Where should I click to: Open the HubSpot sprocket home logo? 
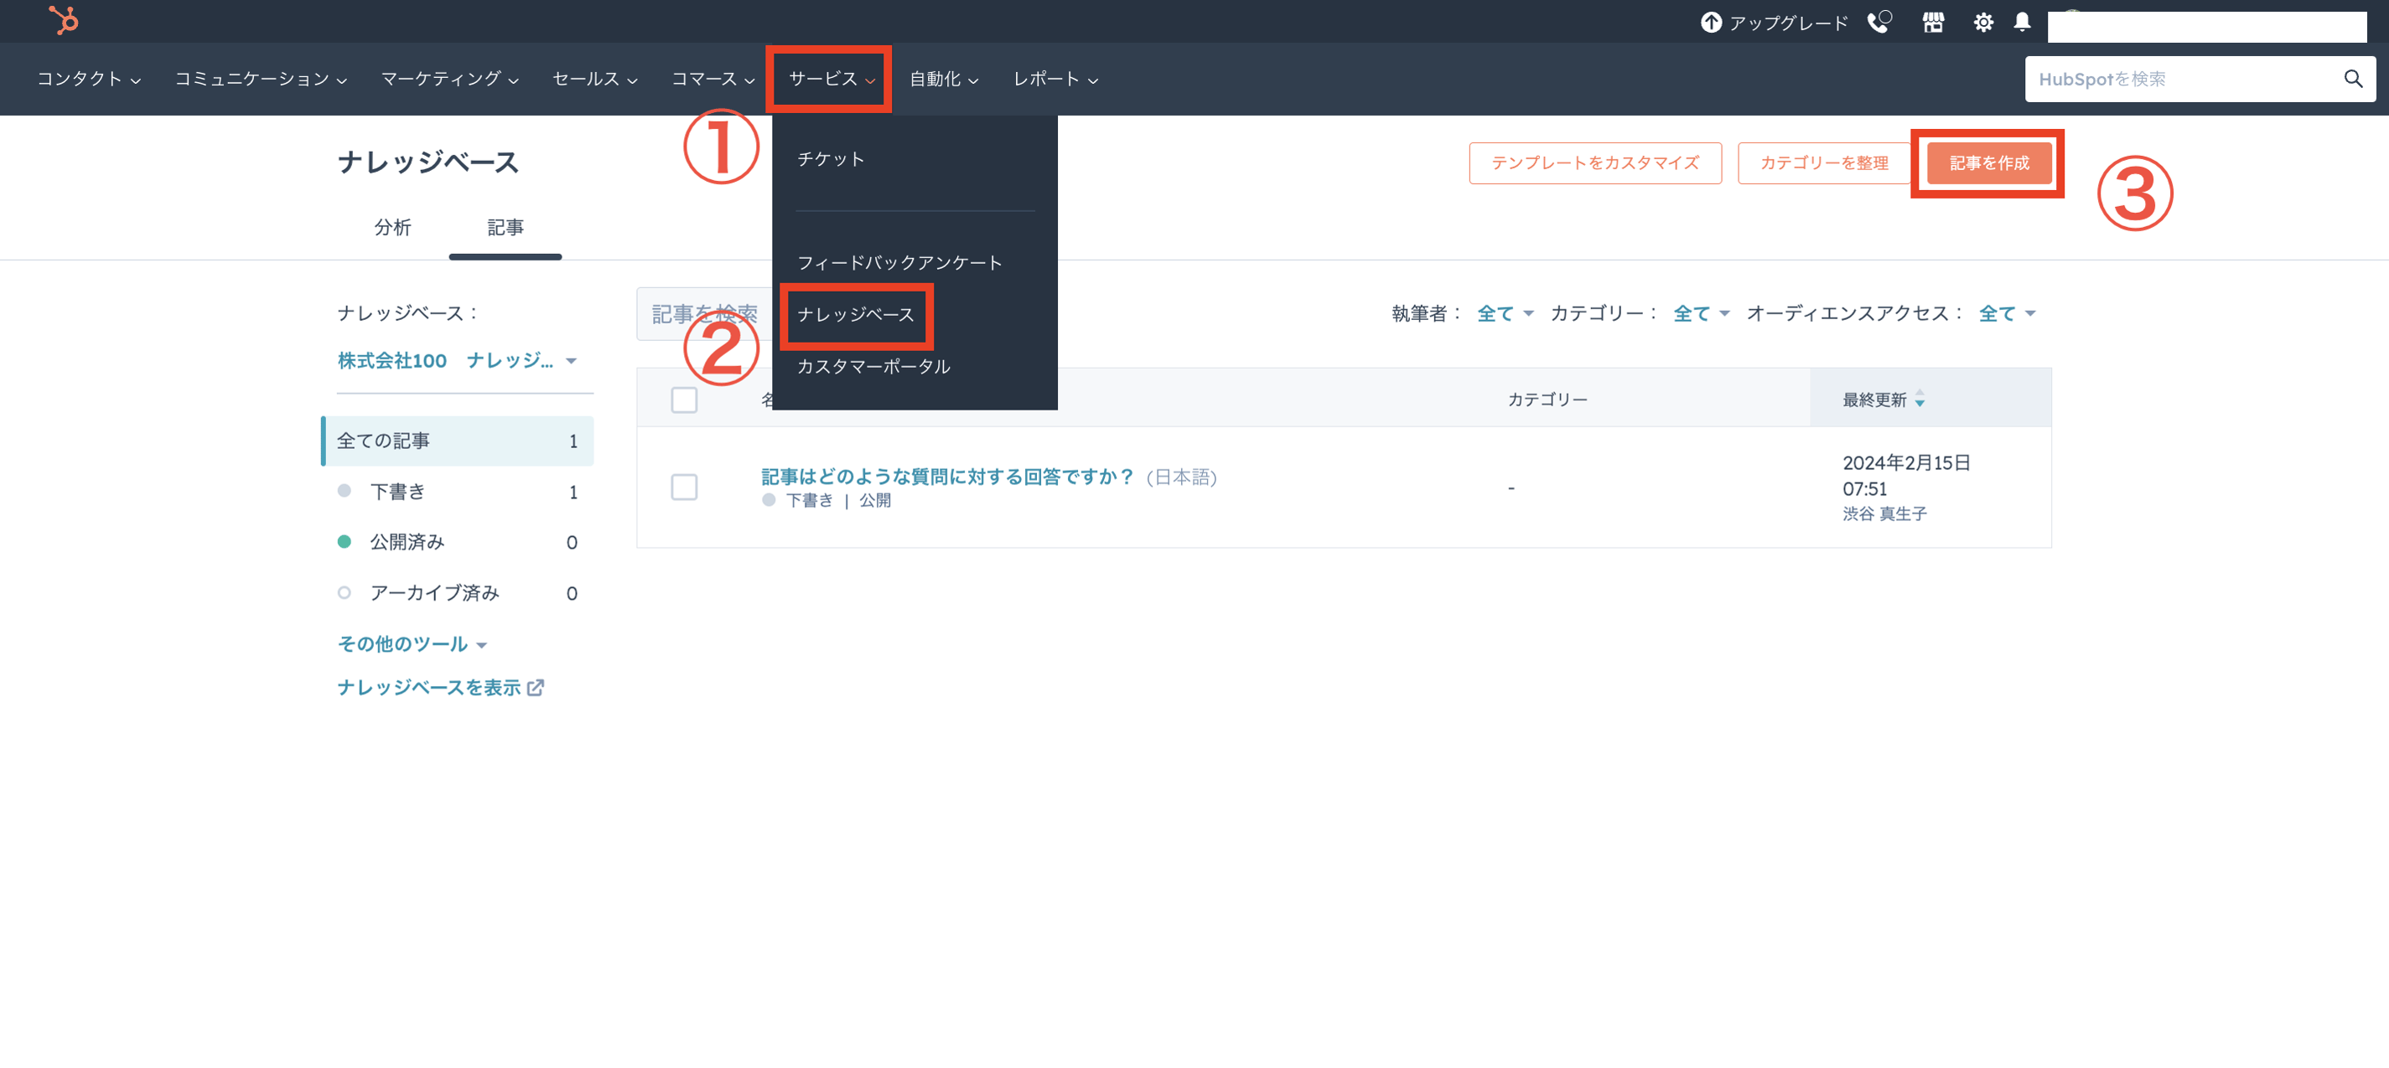(63, 20)
